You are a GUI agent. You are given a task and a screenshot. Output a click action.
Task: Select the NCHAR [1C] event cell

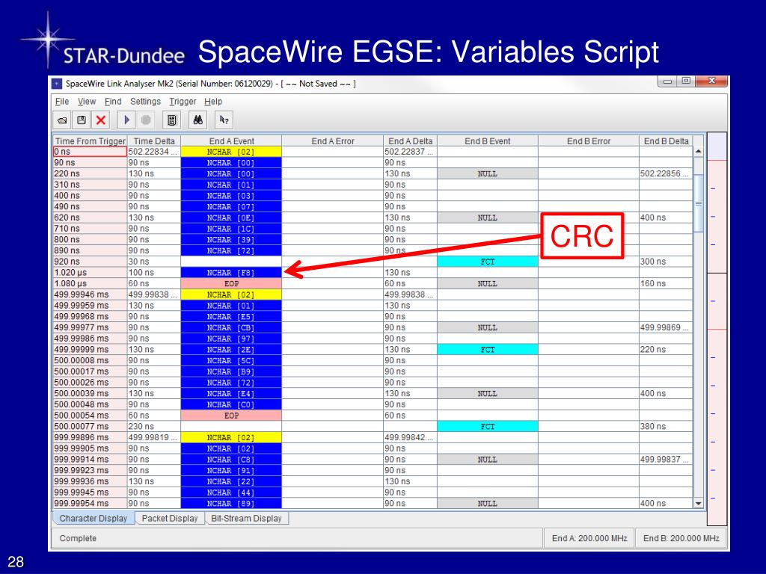(x=231, y=229)
